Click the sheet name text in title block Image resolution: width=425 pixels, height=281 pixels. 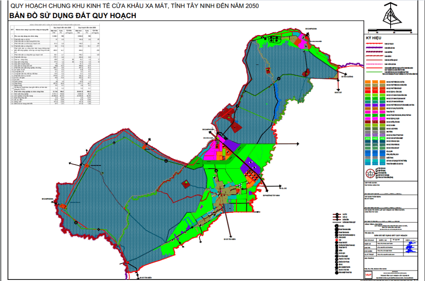click(391, 235)
